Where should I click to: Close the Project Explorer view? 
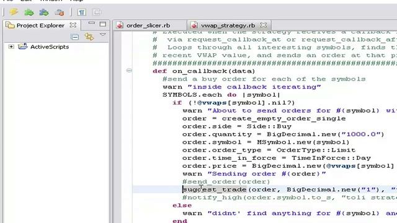pos(73,25)
